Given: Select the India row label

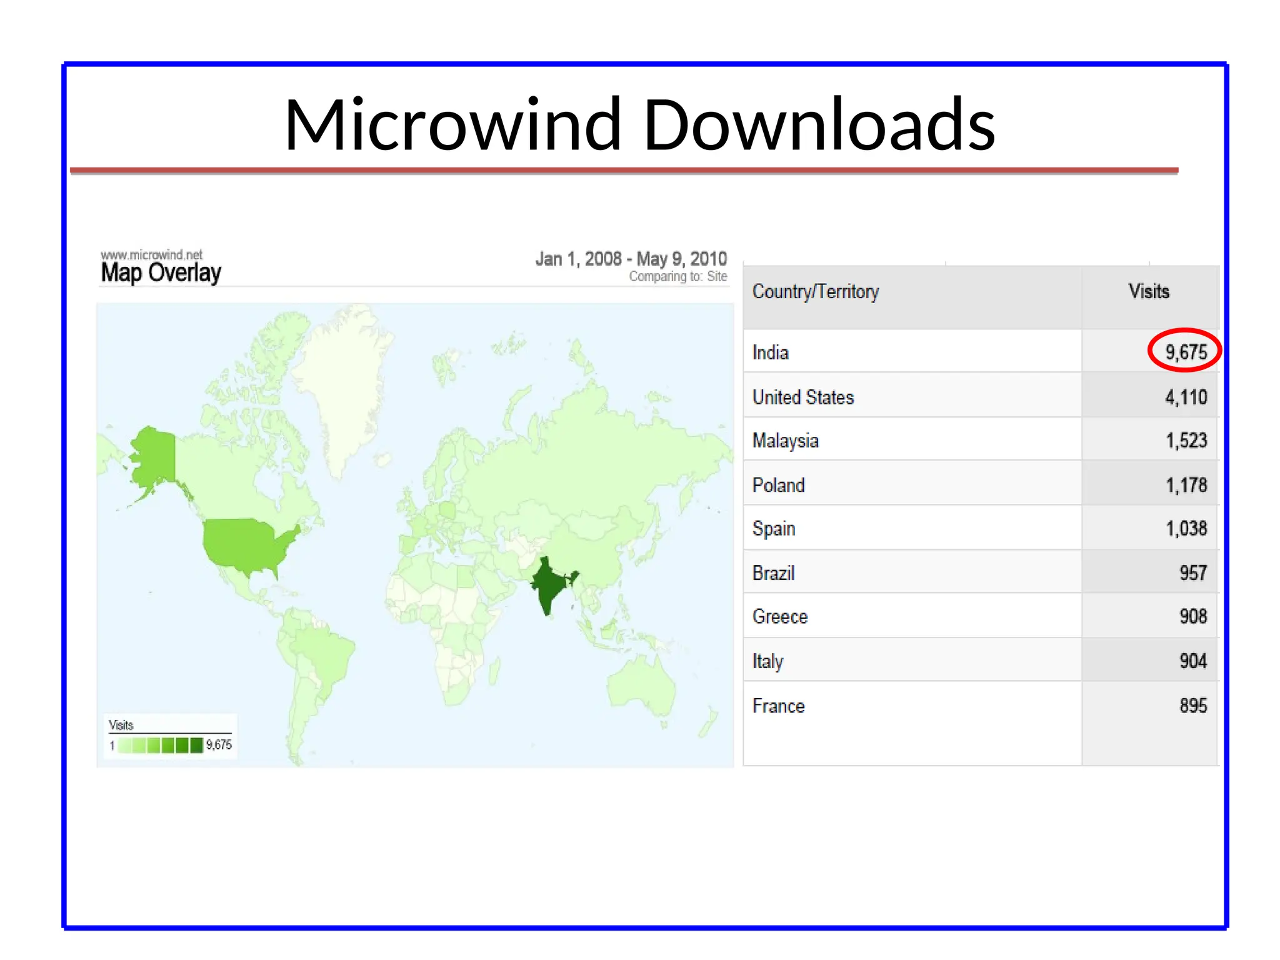Looking at the screenshot, I should (770, 352).
